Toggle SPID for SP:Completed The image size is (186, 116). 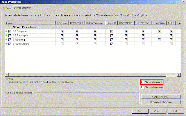click(x=171, y=31)
